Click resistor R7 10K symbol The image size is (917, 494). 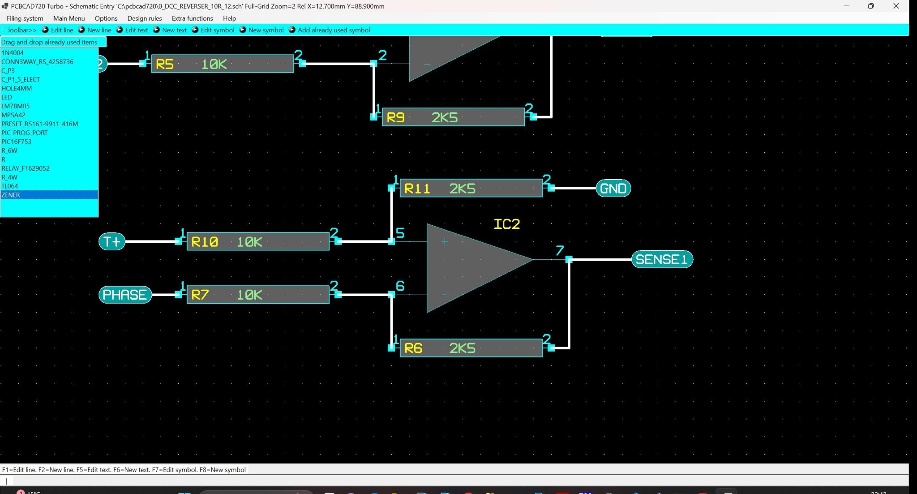tap(258, 295)
